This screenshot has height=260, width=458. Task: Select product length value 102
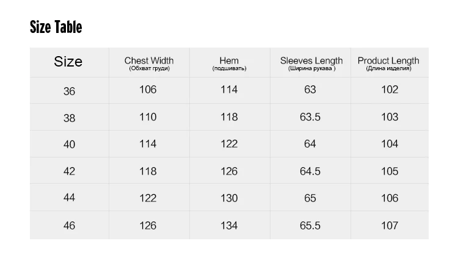coord(390,90)
